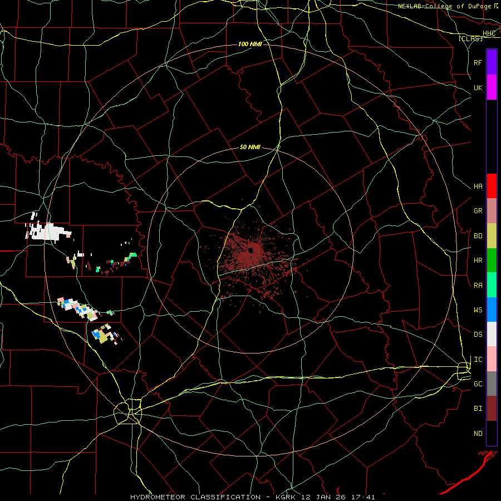
Task: Select the DS white legend swatch
Action: [x=492, y=334]
